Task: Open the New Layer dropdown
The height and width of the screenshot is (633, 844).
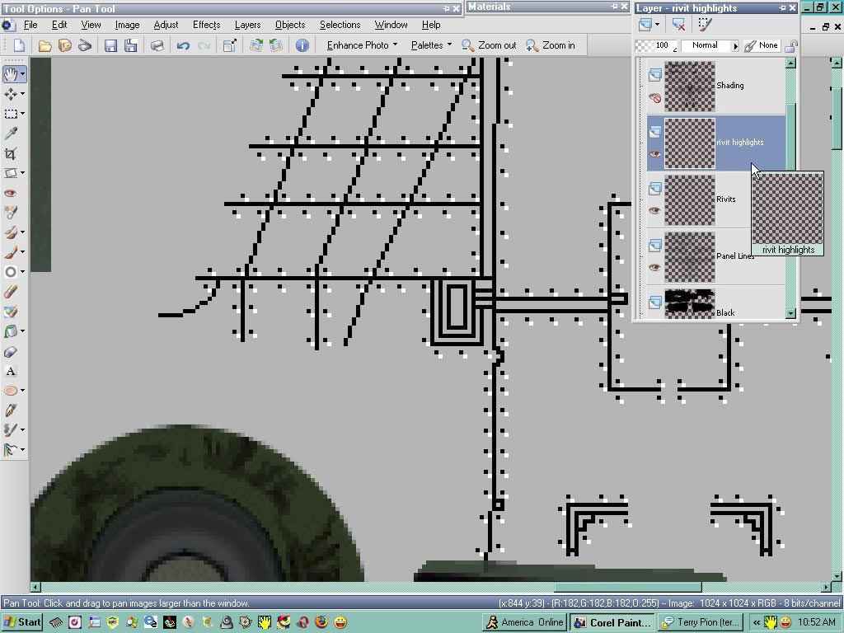Action: tap(657, 24)
